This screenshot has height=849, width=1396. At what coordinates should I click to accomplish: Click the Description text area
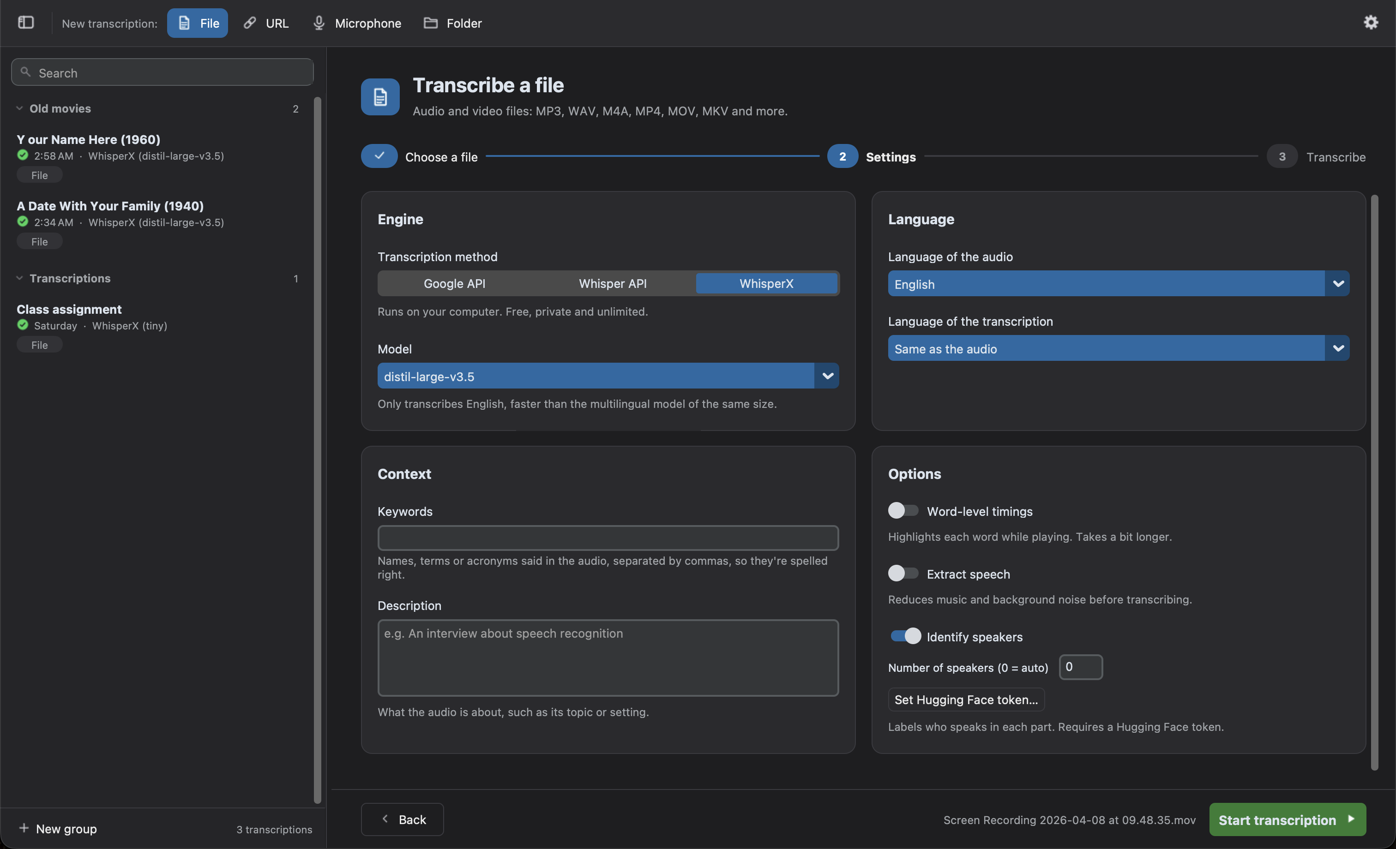tap(608, 658)
